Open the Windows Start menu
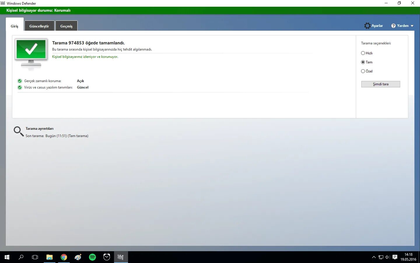This screenshot has height=263, width=420. (x=7, y=257)
